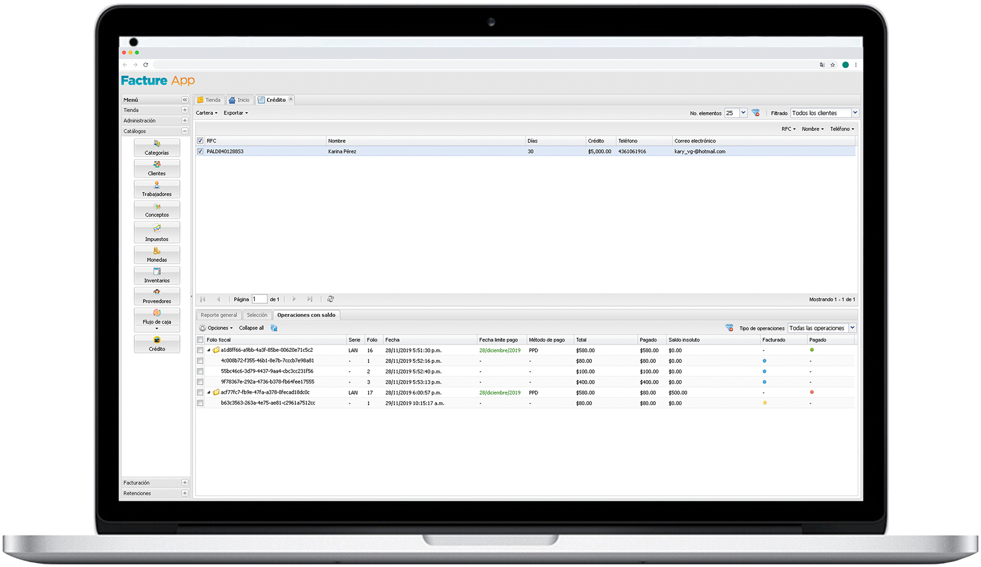
Task: Switch to the Reporte general tab
Action: 219,315
